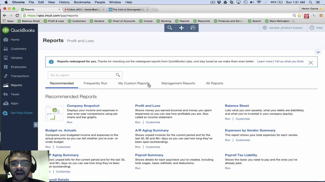
Task: Open the Chrome History menu
Action: 64,2
